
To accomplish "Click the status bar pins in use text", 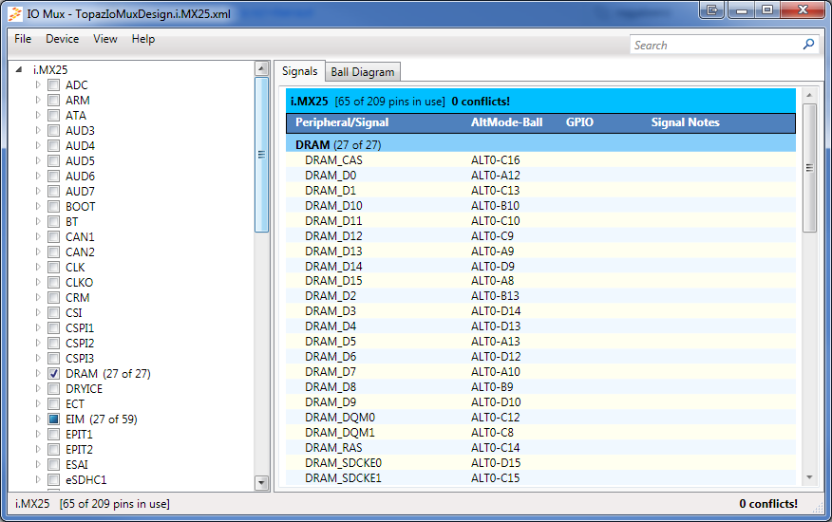I will coord(115,504).
